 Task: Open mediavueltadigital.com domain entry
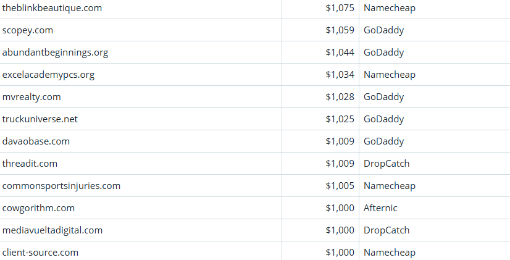tap(52, 230)
